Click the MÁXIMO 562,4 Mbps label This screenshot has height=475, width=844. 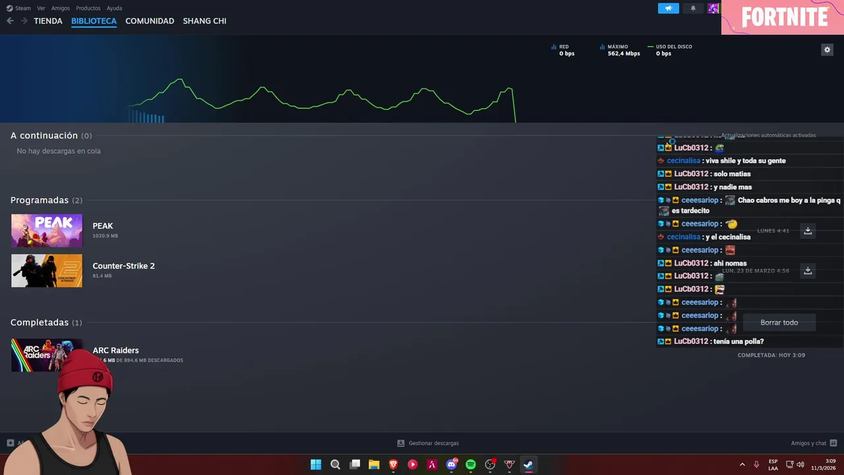pos(624,50)
